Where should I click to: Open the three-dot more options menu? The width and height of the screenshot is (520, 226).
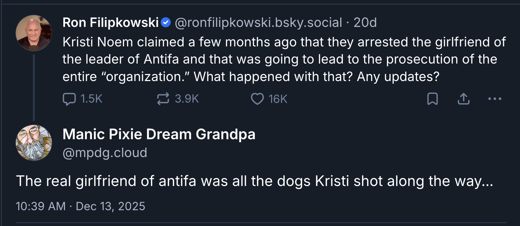[x=494, y=99]
